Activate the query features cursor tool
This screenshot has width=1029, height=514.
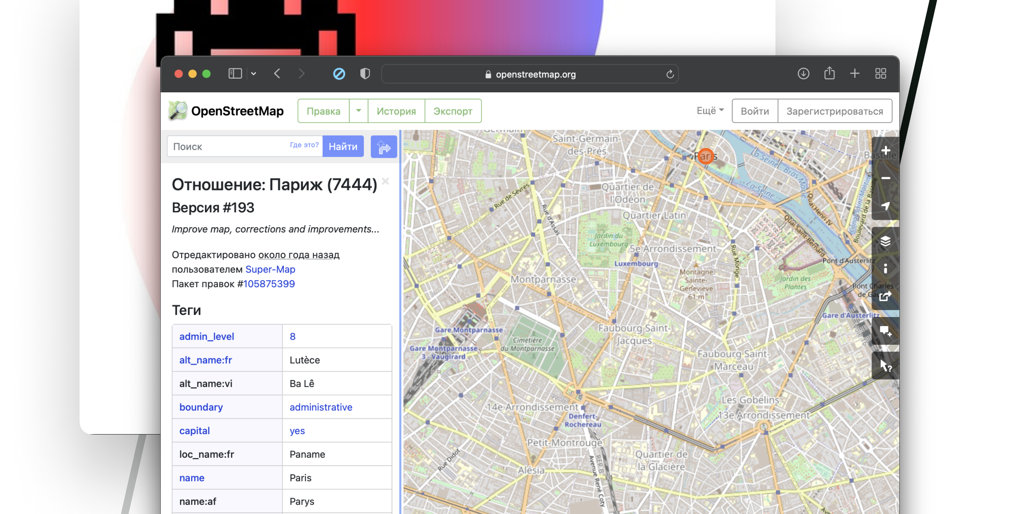pyautogui.click(x=885, y=366)
